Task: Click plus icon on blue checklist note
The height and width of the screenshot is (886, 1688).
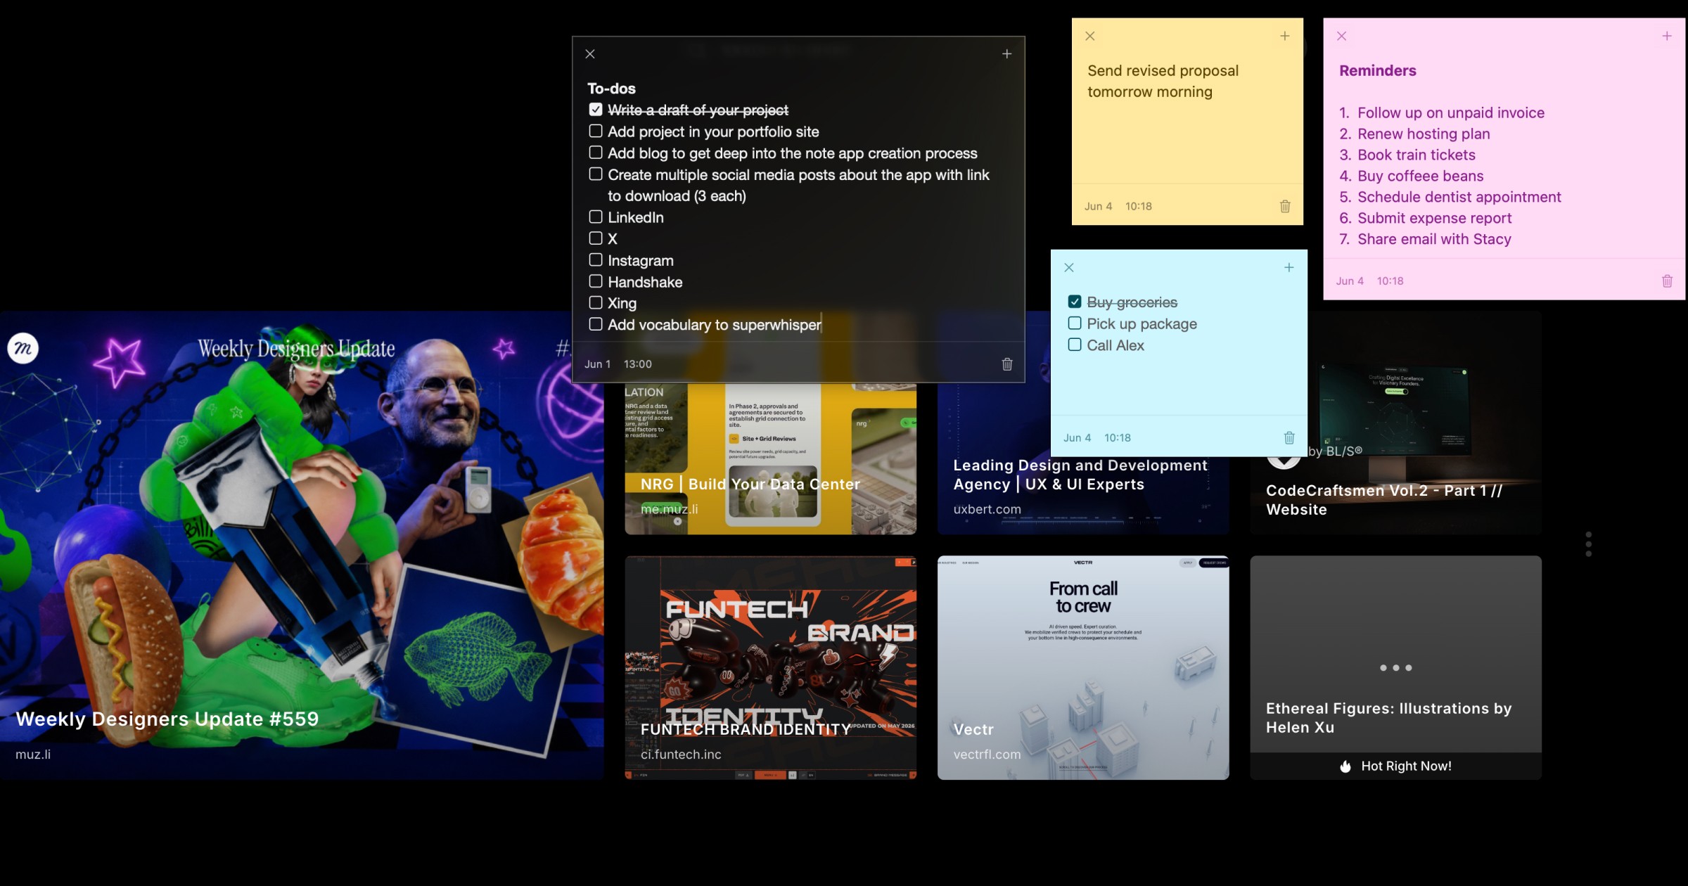Action: 1289,267
